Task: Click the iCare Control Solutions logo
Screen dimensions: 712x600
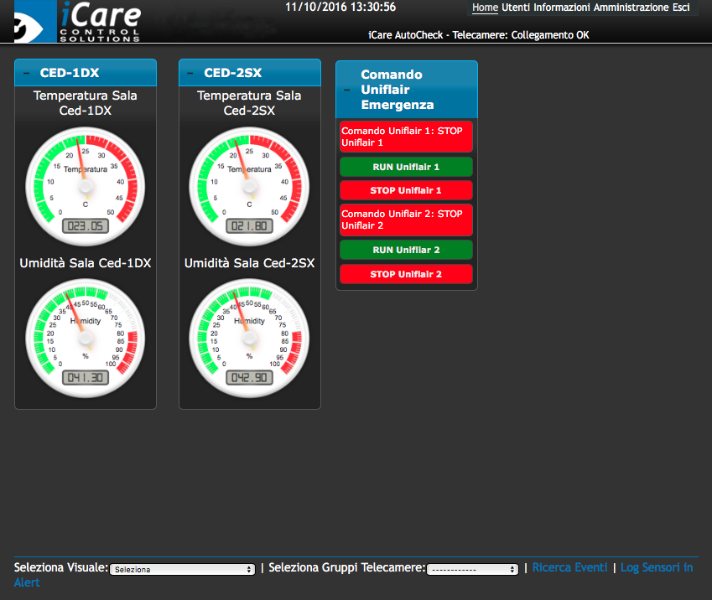Action: (x=77, y=21)
